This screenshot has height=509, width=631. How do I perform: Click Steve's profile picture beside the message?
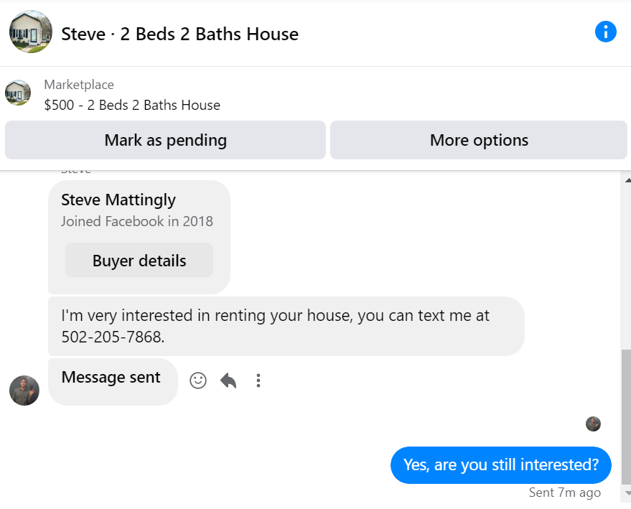24,390
